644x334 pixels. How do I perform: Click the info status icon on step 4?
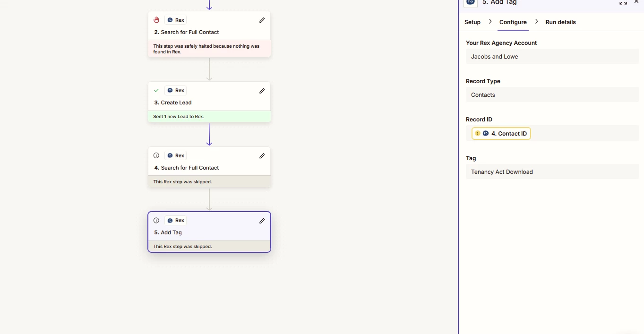156,155
